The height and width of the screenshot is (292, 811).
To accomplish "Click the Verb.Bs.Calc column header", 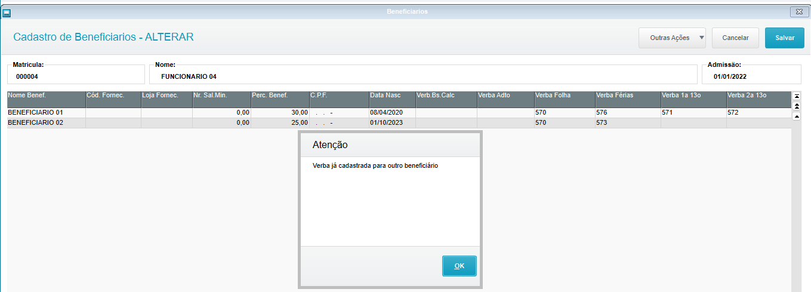I will (x=446, y=99).
